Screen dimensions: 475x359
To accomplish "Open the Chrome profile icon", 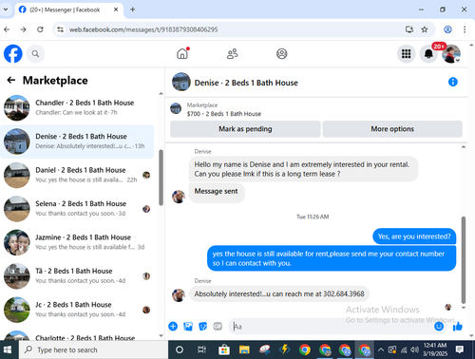I will click(x=447, y=29).
